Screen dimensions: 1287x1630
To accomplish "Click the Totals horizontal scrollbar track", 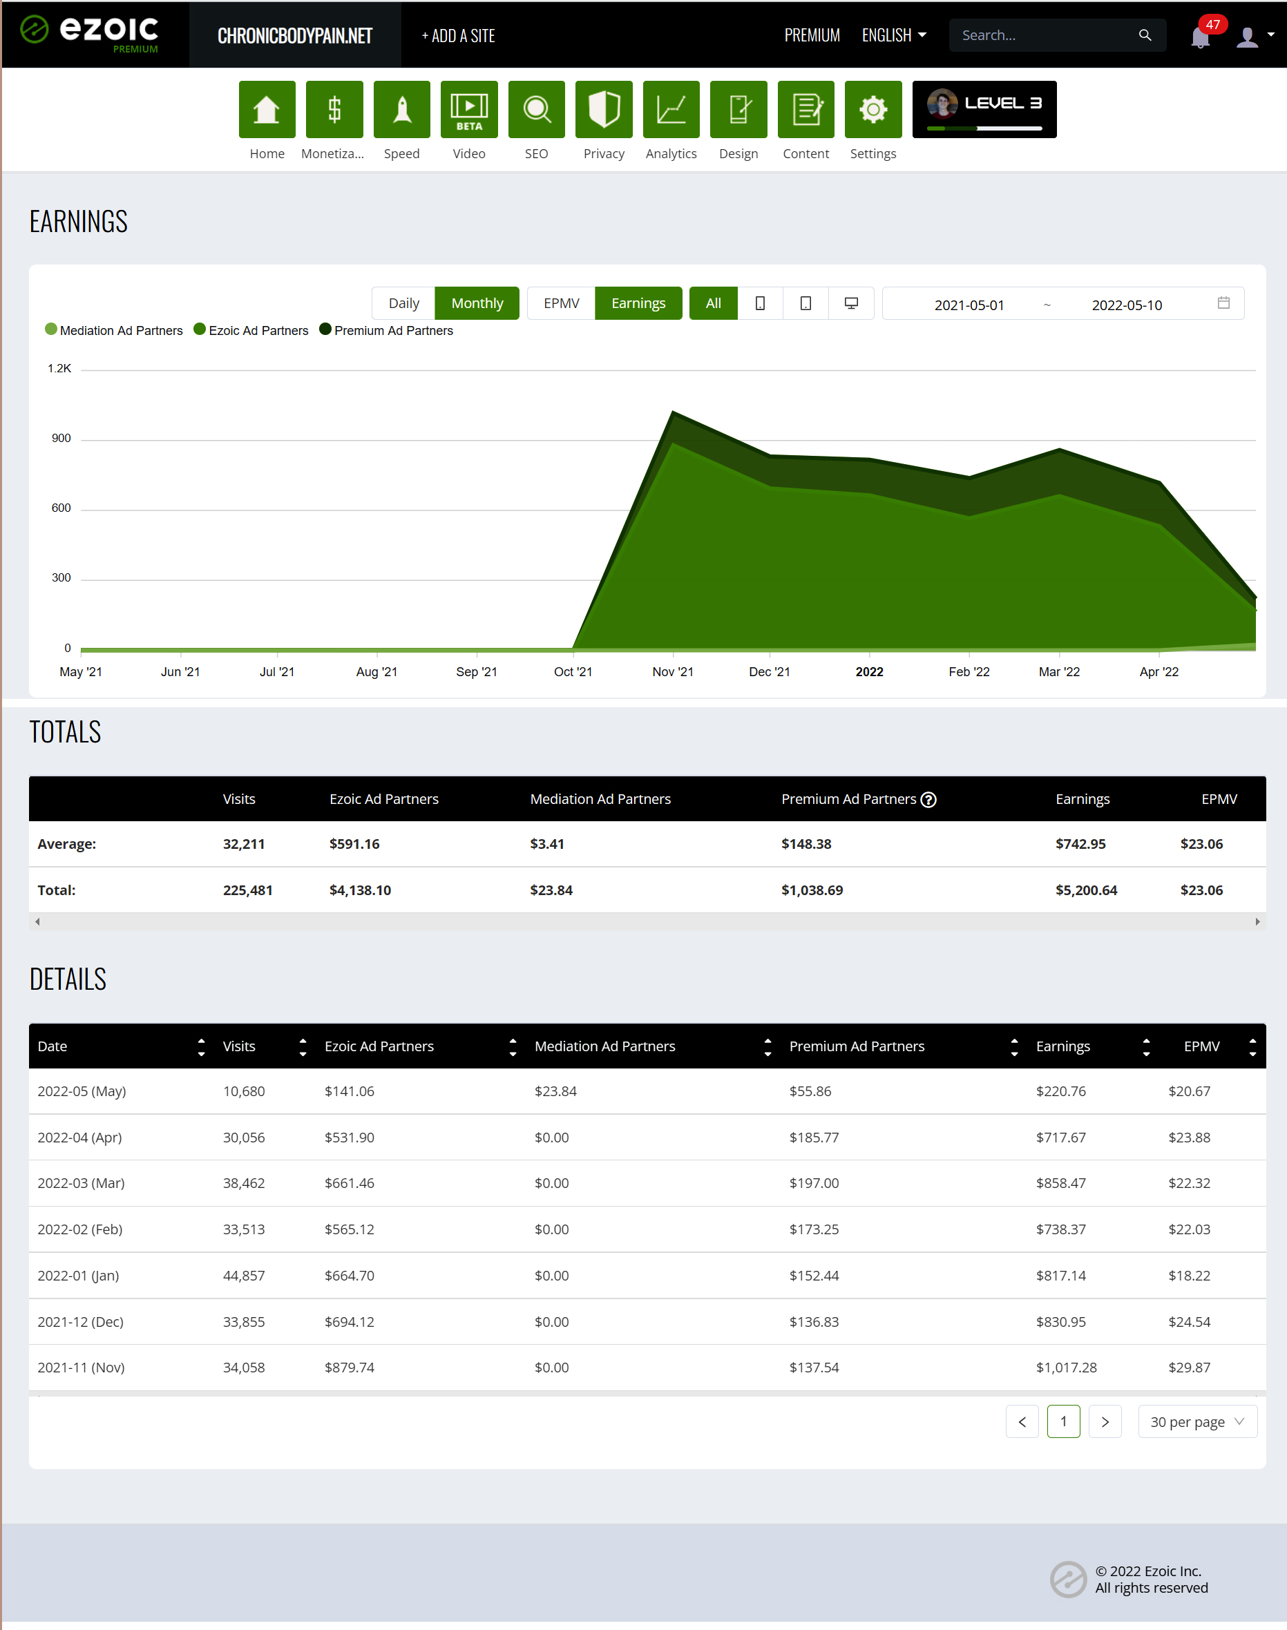I will click(647, 922).
